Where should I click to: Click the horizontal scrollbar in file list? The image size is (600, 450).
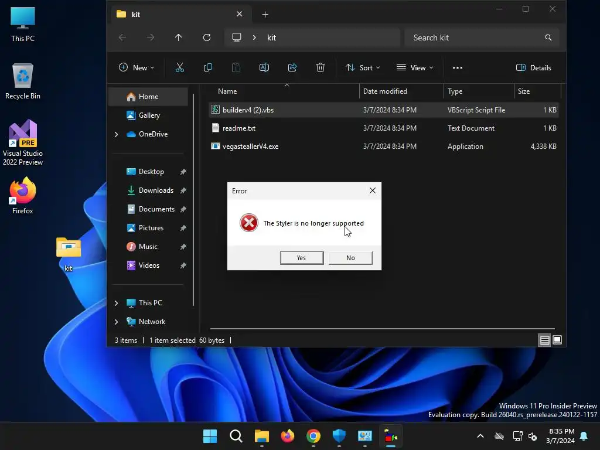[382, 328]
